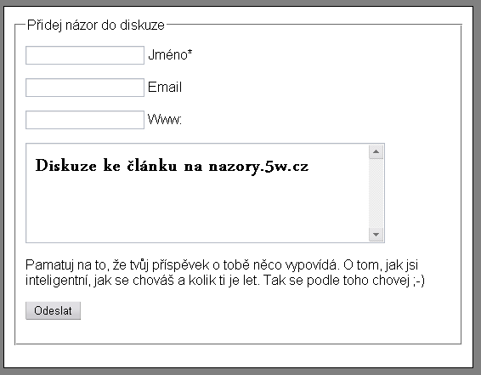Click the Jméno* field label
This screenshot has height=375, width=481.
click(170, 55)
